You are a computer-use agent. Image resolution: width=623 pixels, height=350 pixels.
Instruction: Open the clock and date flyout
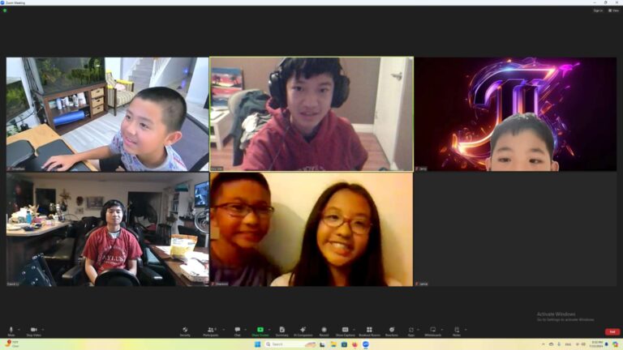[596, 344]
